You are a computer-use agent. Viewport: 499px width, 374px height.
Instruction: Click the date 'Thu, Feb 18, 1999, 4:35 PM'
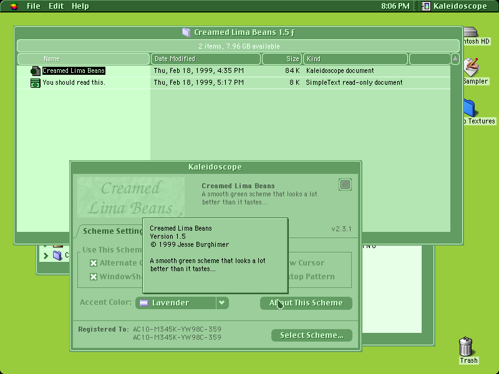tap(198, 70)
